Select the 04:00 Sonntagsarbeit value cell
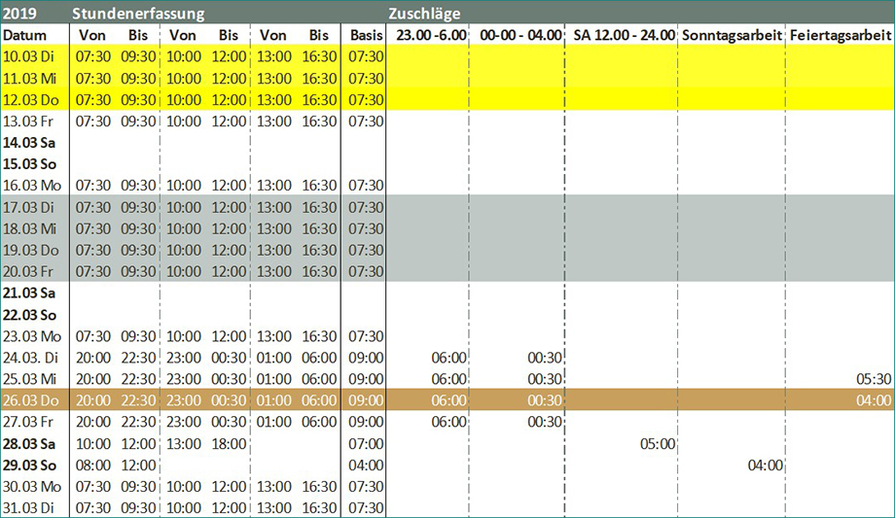The image size is (895, 518). point(765,465)
